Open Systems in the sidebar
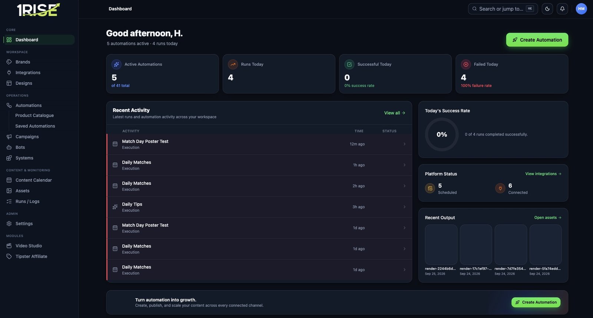The width and height of the screenshot is (593, 318). pos(39,158)
